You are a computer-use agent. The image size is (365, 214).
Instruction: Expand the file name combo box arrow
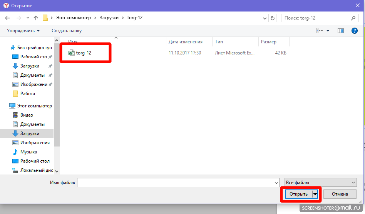coord(276,183)
